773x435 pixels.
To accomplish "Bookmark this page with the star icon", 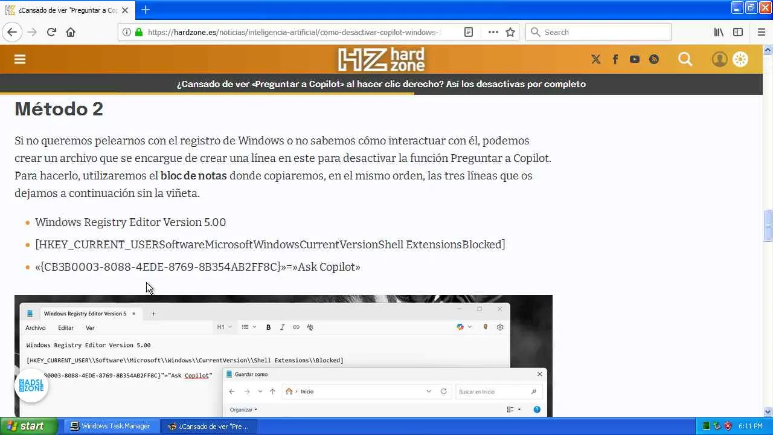I will pos(510,32).
